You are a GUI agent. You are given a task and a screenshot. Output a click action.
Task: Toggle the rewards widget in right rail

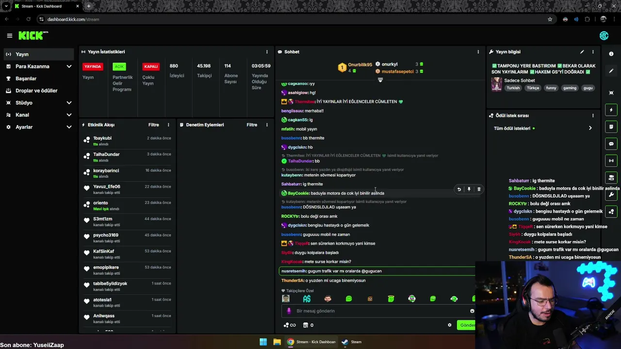click(x=611, y=211)
